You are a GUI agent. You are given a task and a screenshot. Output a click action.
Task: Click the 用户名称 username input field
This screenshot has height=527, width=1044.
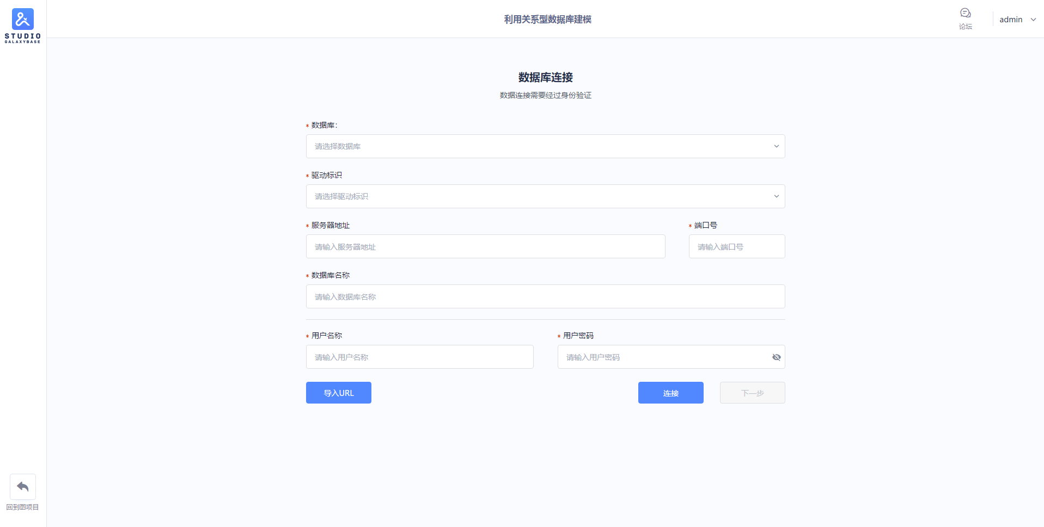click(419, 357)
